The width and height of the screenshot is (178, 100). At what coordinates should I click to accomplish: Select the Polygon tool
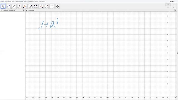pos(25,6)
